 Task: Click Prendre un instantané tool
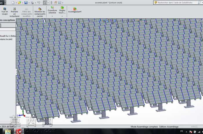coord(14,12)
